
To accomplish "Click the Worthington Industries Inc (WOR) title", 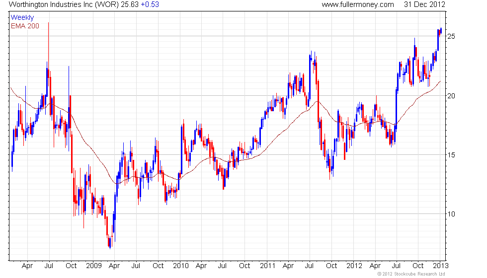I will coord(64,4).
